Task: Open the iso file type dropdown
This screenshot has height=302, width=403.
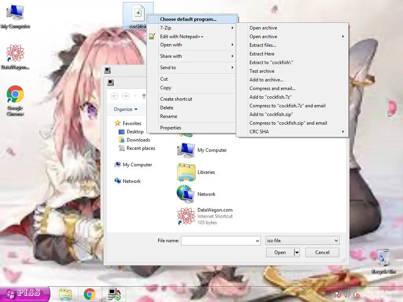Action: [x=302, y=241]
